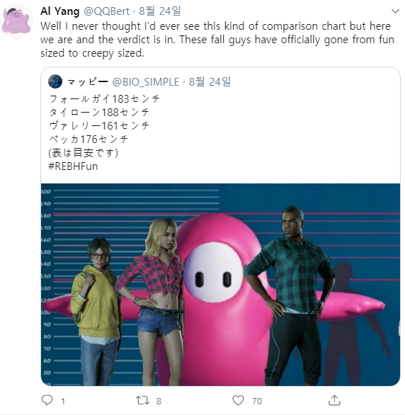
Task: Open the quoted tweet's Japanese height text
Action: 105,126
